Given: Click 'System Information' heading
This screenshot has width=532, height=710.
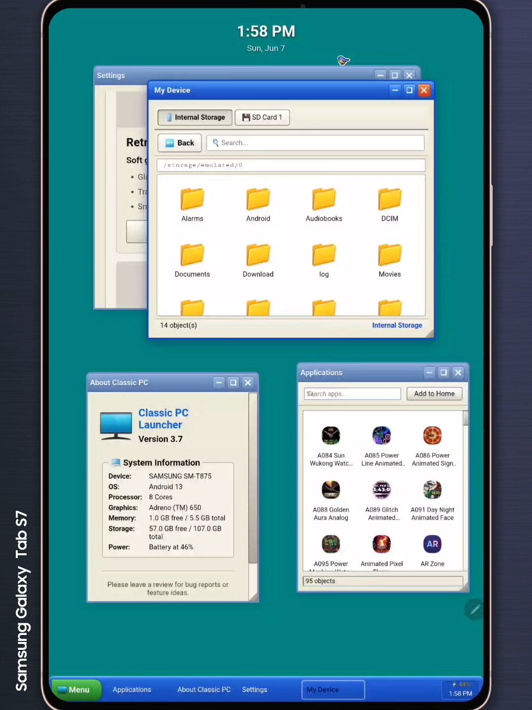Looking at the screenshot, I should 162,462.
